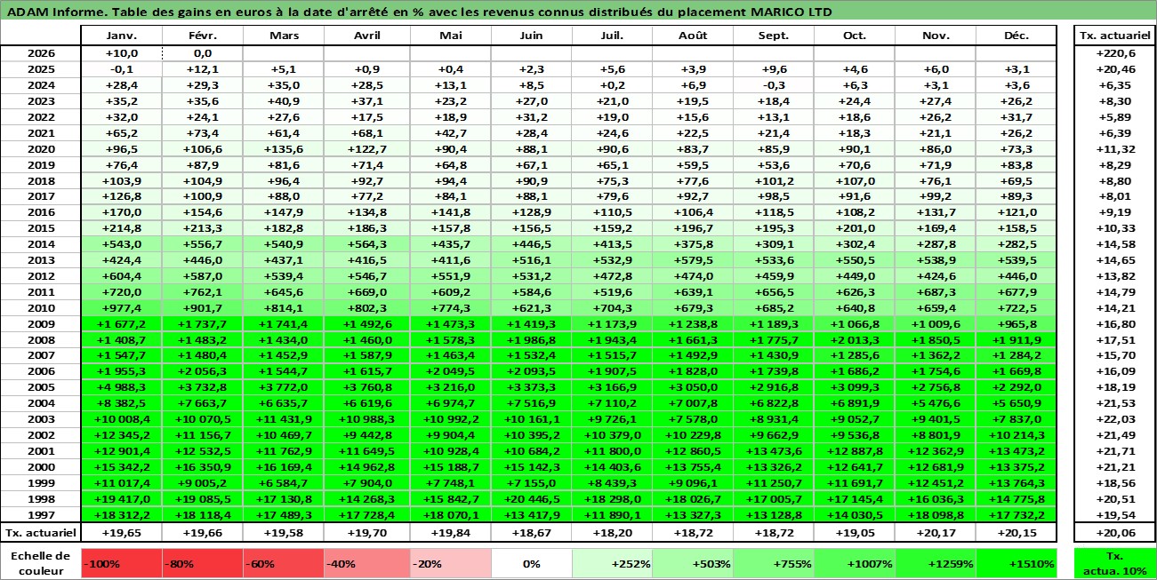Click the 'Tx. actuariel' right column header
Viewport: 1157px width, 580px height.
coord(1114,36)
